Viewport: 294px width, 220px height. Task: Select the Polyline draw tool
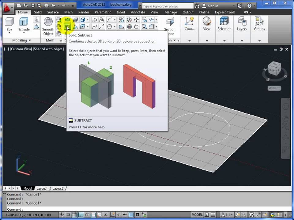pos(95,20)
